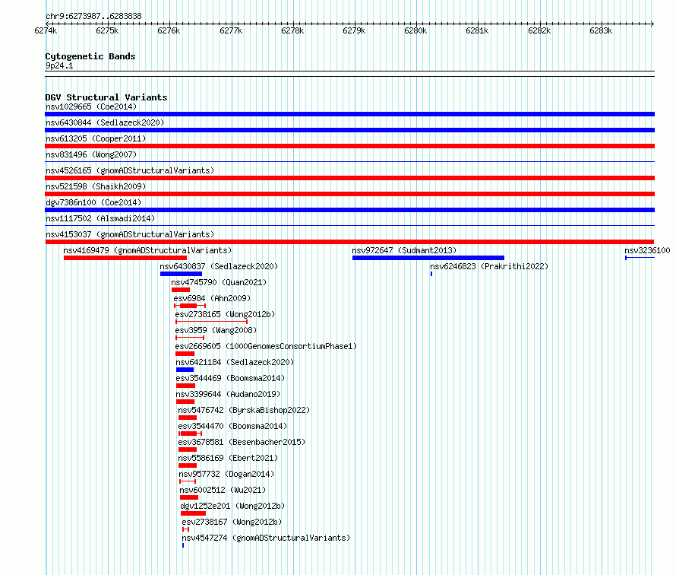Click the 6274k ruler tick label
This screenshot has width=676, height=575.
click(46, 30)
